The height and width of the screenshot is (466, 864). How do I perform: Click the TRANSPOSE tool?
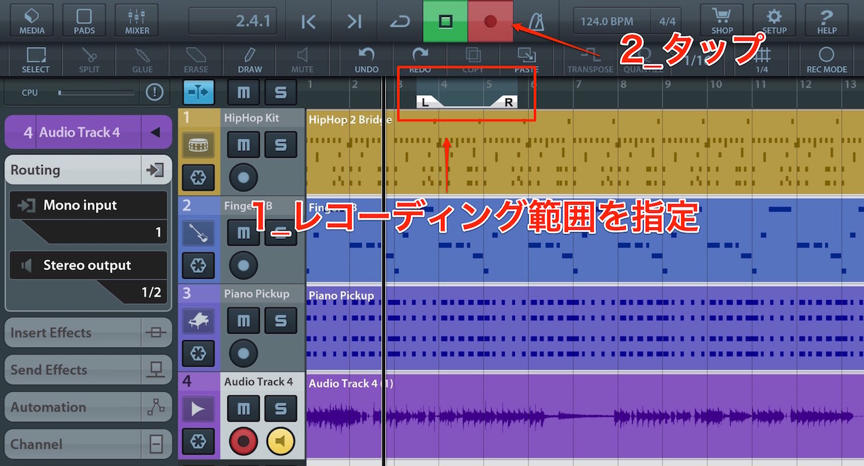click(x=591, y=60)
